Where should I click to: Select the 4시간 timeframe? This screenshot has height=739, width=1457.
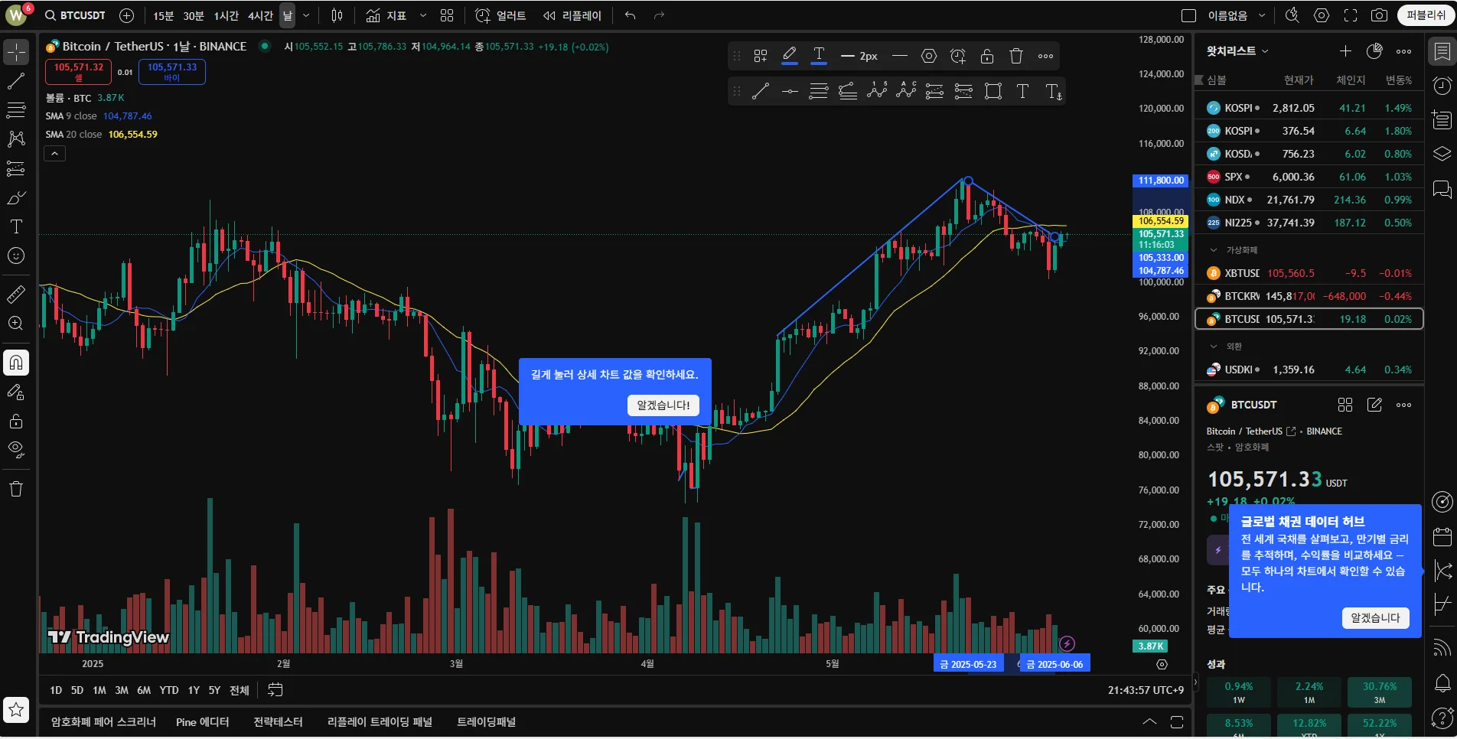[x=260, y=15]
